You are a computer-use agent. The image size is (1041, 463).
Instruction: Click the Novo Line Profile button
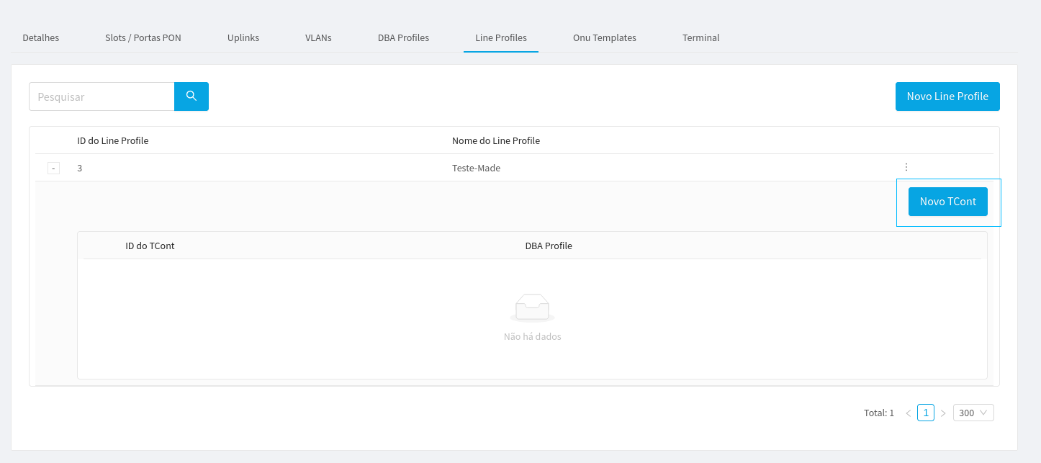947,96
